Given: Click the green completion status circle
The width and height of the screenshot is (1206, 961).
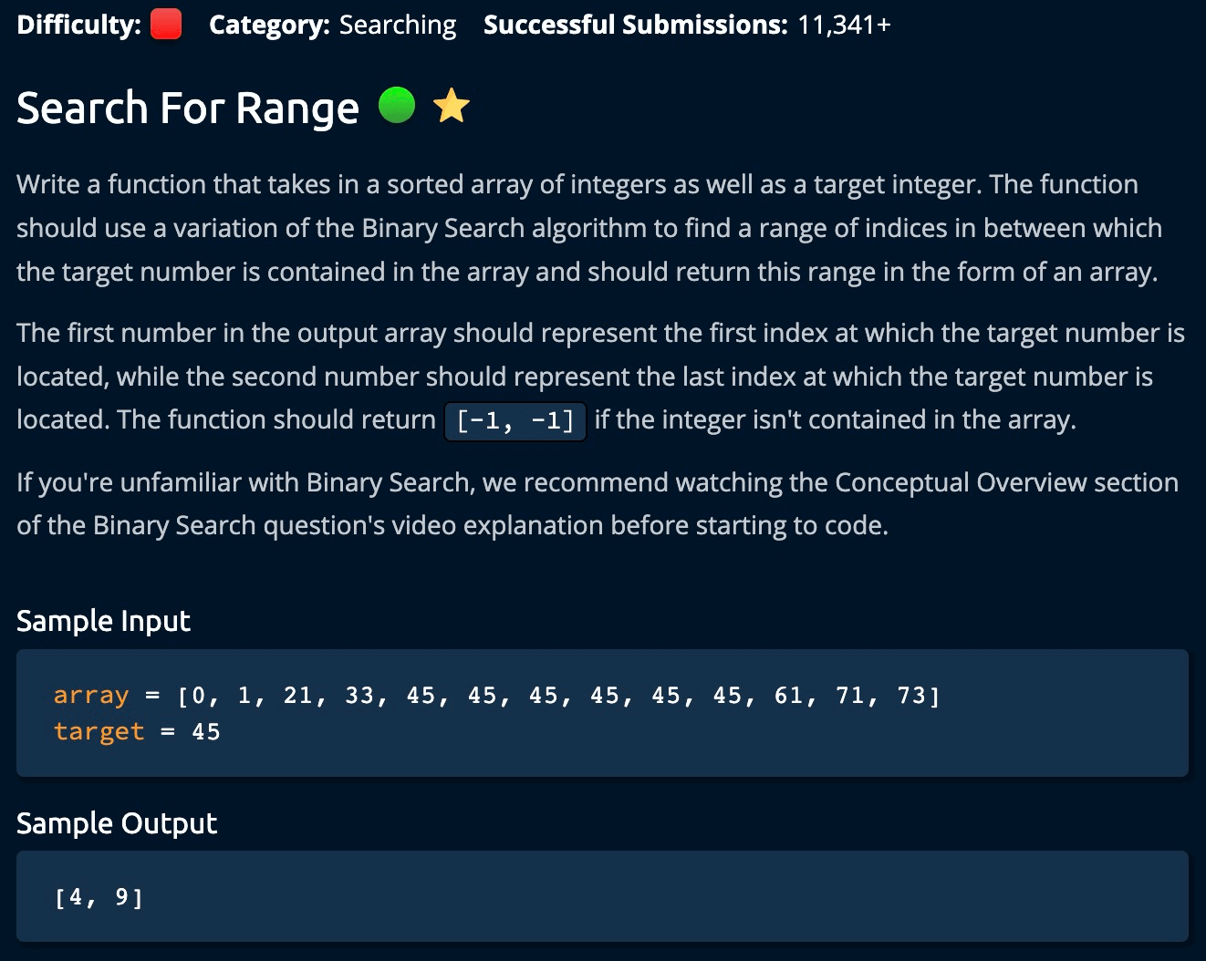Looking at the screenshot, I should (x=397, y=105).
